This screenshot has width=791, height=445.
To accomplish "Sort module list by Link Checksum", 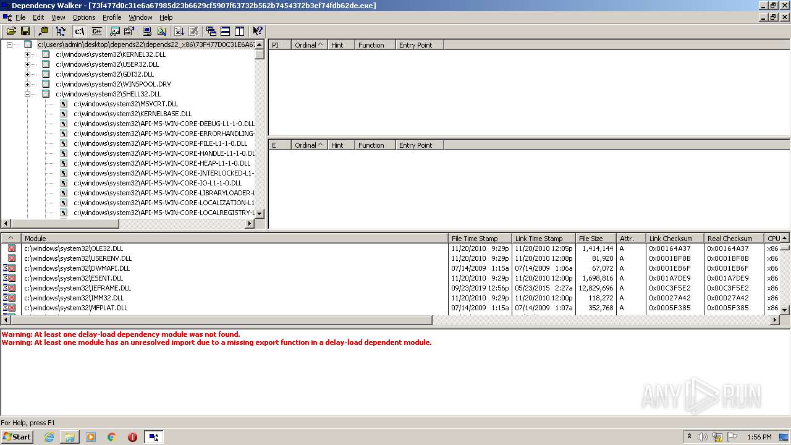I will tap(675, 239).
